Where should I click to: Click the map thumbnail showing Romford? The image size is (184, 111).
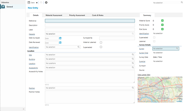click(160, 90)
